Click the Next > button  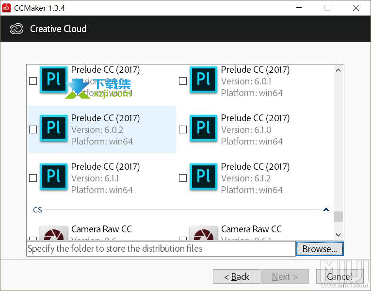(x=285, y=276)
